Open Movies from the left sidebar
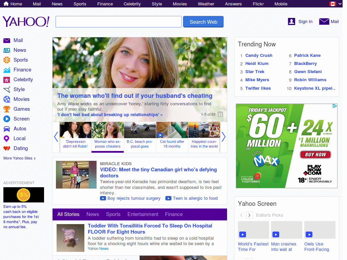 tap(7, 99)
